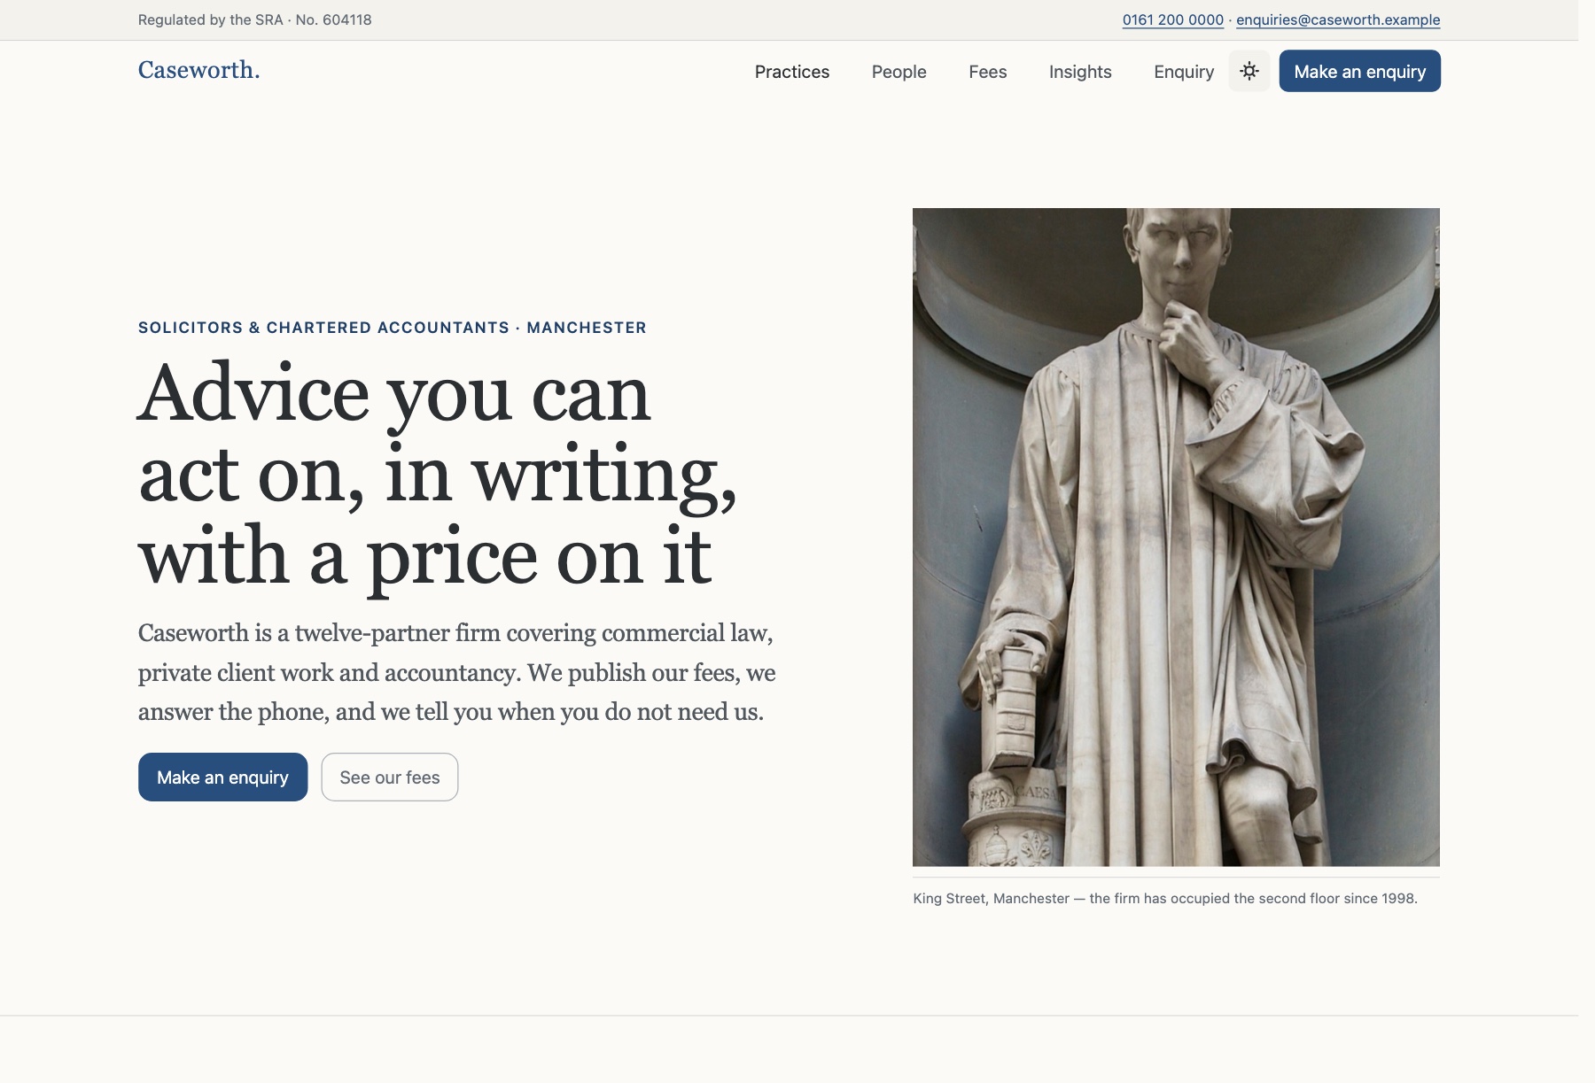Click the King Street, Manchester image caption
Screen dimensions: 1595x1083
tap(1165, 898)
